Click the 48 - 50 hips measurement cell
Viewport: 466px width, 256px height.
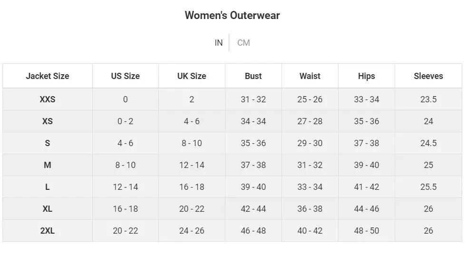click(x=367, y=231)
